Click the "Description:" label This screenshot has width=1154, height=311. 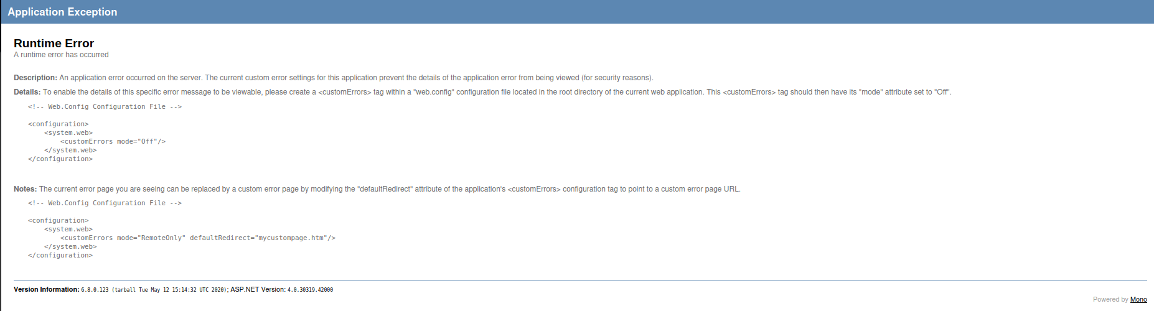tap(35, 78)
